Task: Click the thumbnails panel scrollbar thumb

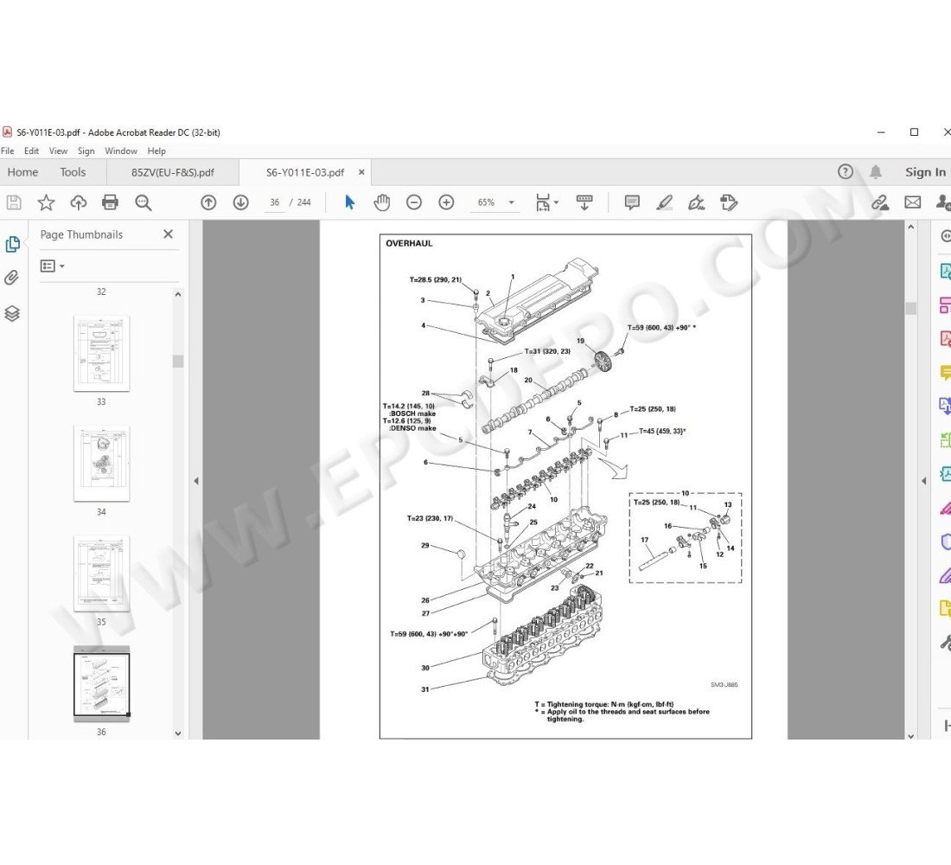Action: click(x=178, y=362)
